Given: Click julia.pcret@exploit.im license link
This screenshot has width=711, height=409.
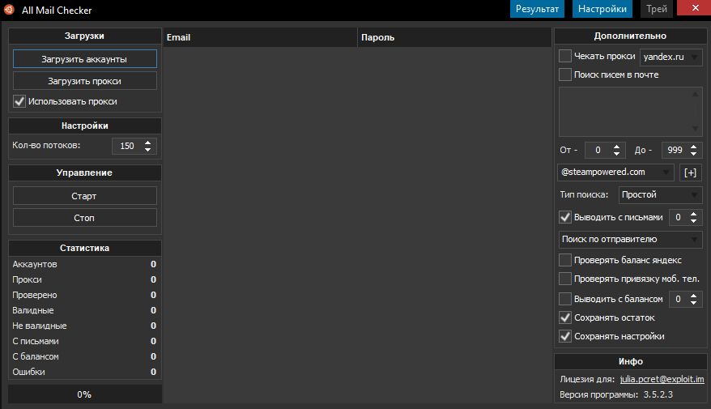Looking at the screenshot, I should click(x=662, y=379).
